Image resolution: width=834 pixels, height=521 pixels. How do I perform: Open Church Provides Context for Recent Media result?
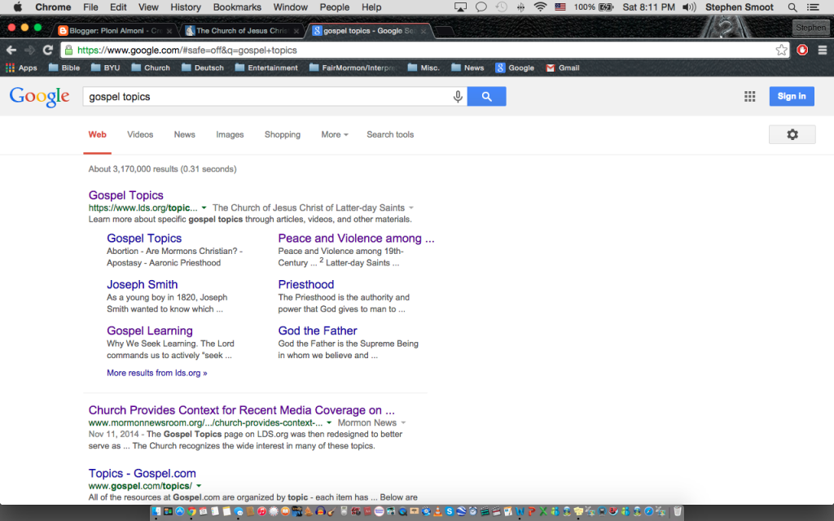click(241, 410)
